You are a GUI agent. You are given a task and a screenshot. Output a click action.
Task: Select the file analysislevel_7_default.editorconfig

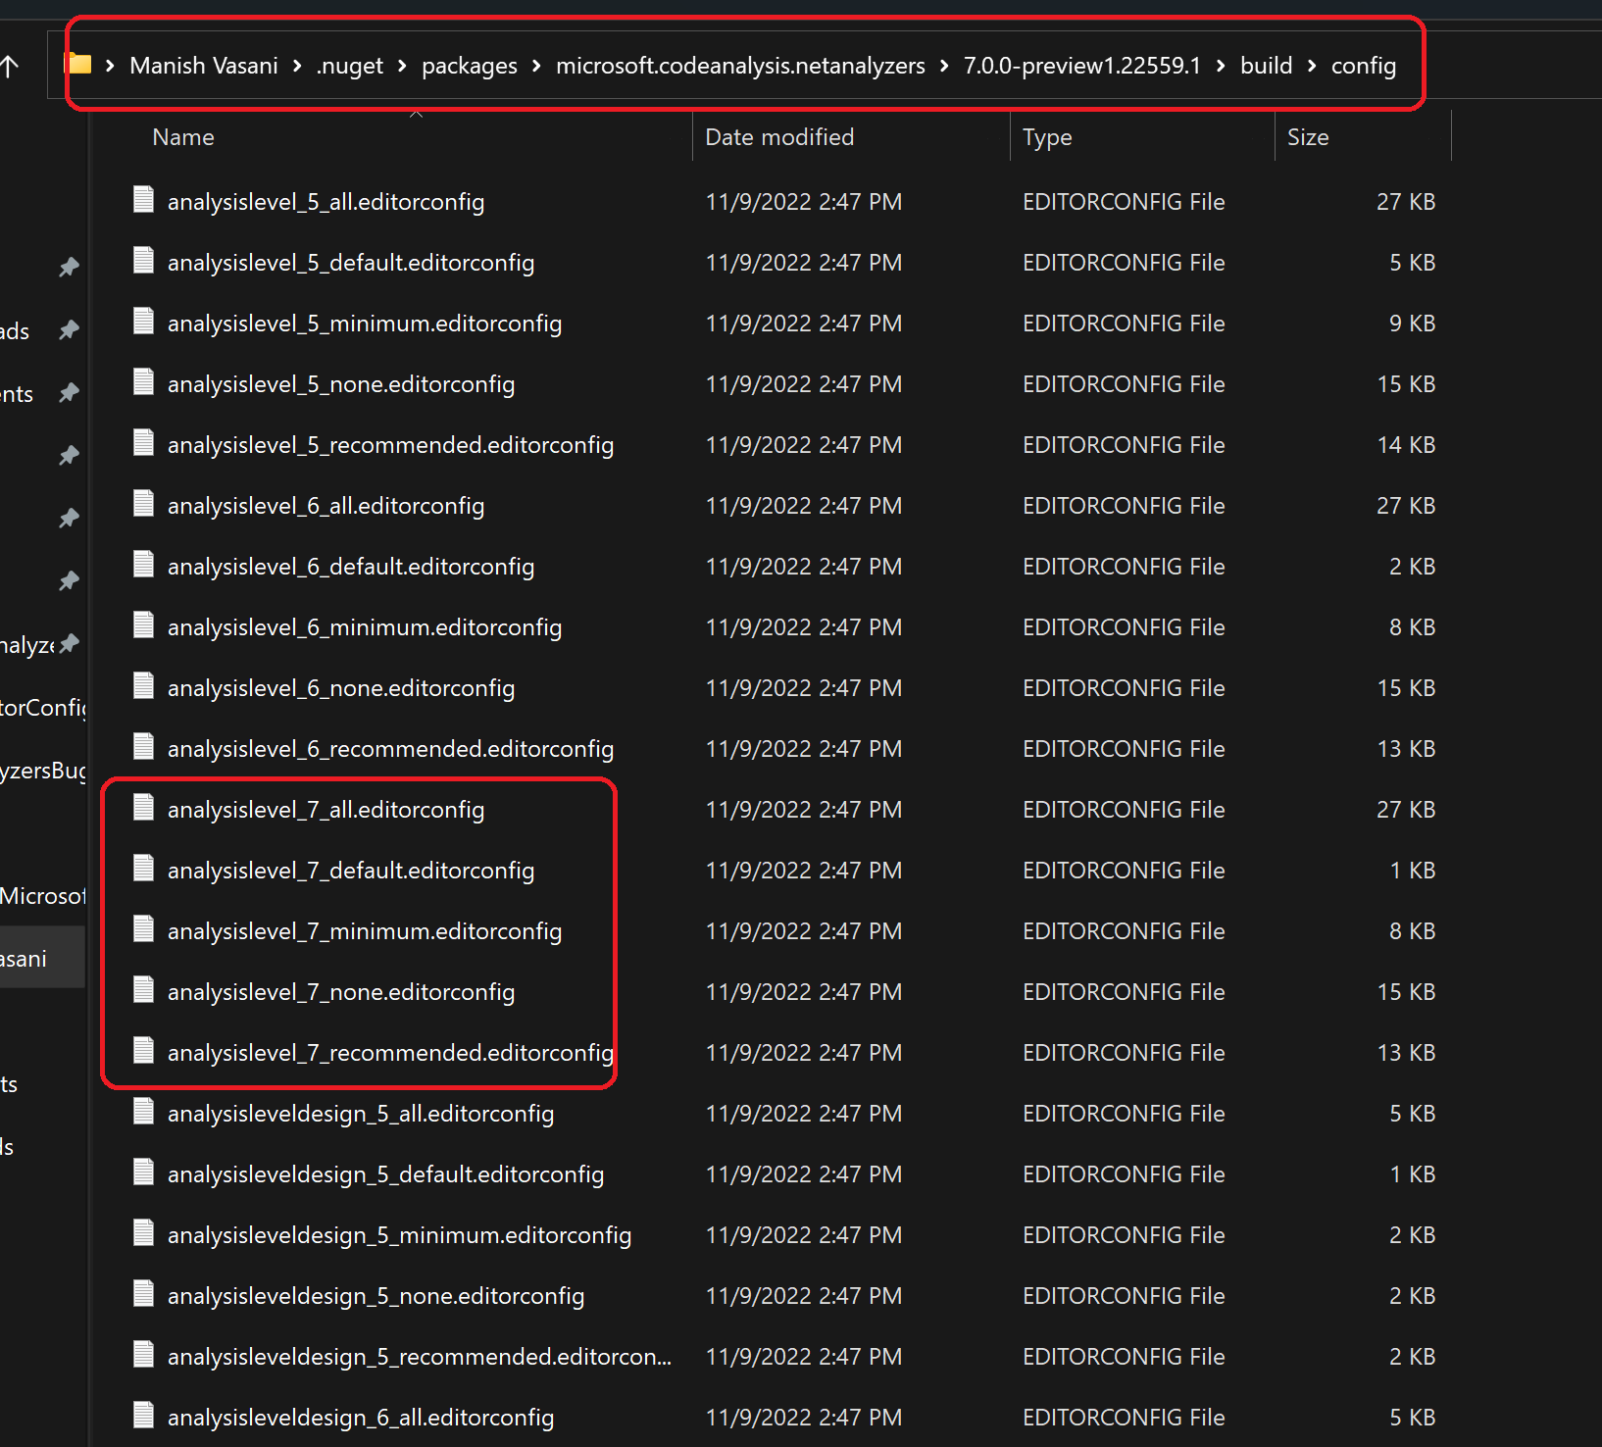351,869
